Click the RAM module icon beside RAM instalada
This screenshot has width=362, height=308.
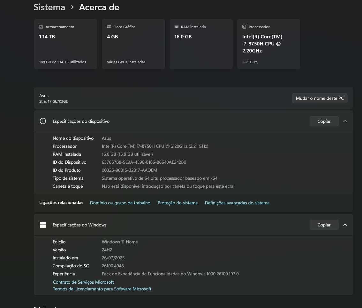[x=177, y=27]
